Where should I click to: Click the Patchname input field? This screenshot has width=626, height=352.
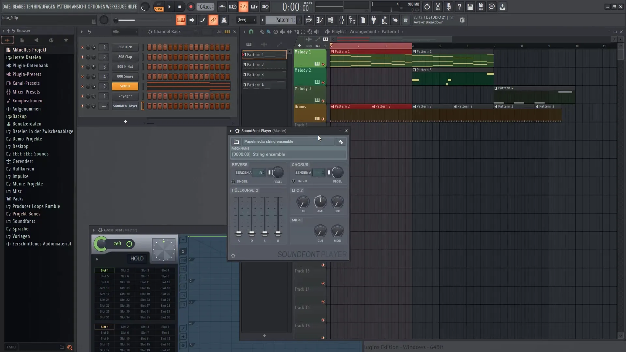pos(288,154)
